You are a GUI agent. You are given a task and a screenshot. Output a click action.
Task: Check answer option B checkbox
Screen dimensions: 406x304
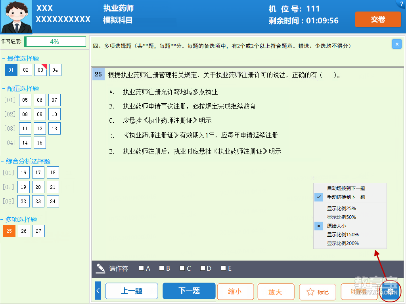pos(161,268)
